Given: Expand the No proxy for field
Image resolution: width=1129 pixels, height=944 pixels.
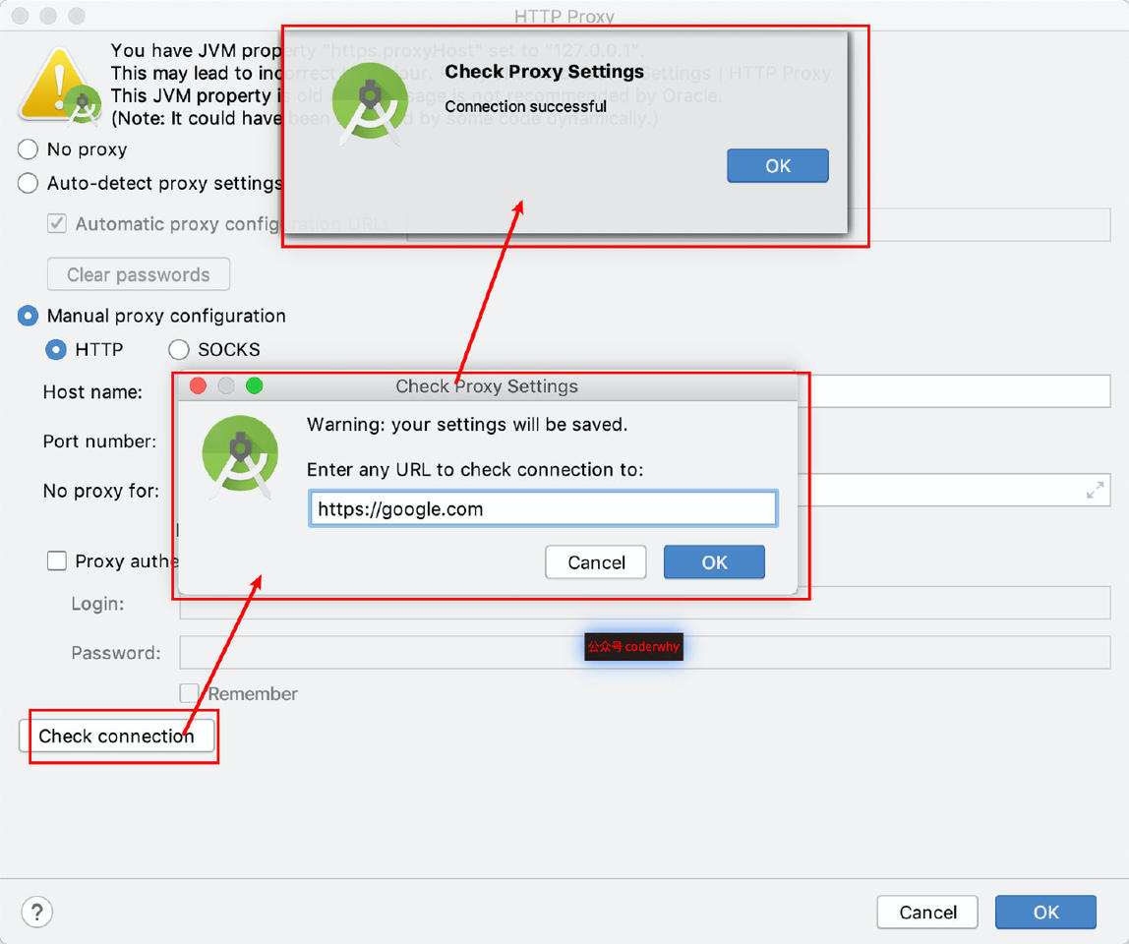Looking at the screenshot, I should 1095,491.
